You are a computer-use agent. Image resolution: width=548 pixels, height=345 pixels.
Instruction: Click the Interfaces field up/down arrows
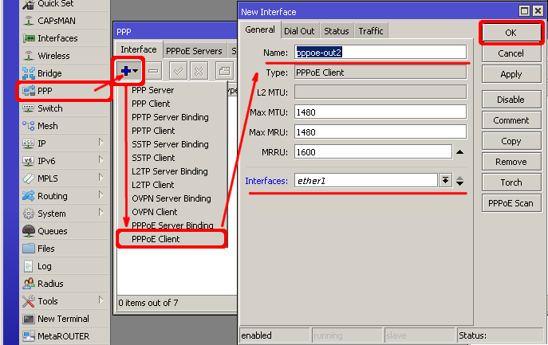[460, 181]
